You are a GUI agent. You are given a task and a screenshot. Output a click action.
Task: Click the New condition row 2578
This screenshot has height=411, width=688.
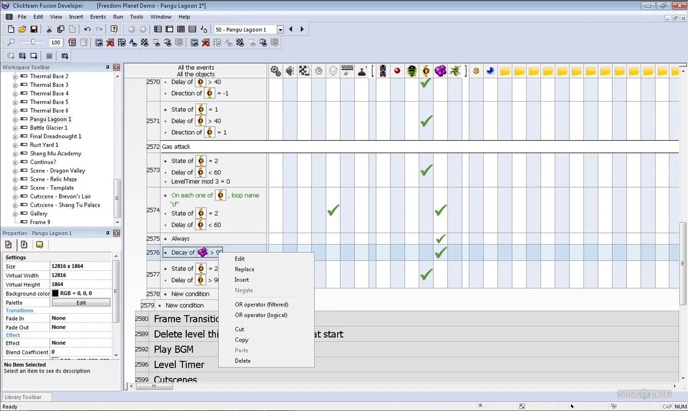(190, 294)
